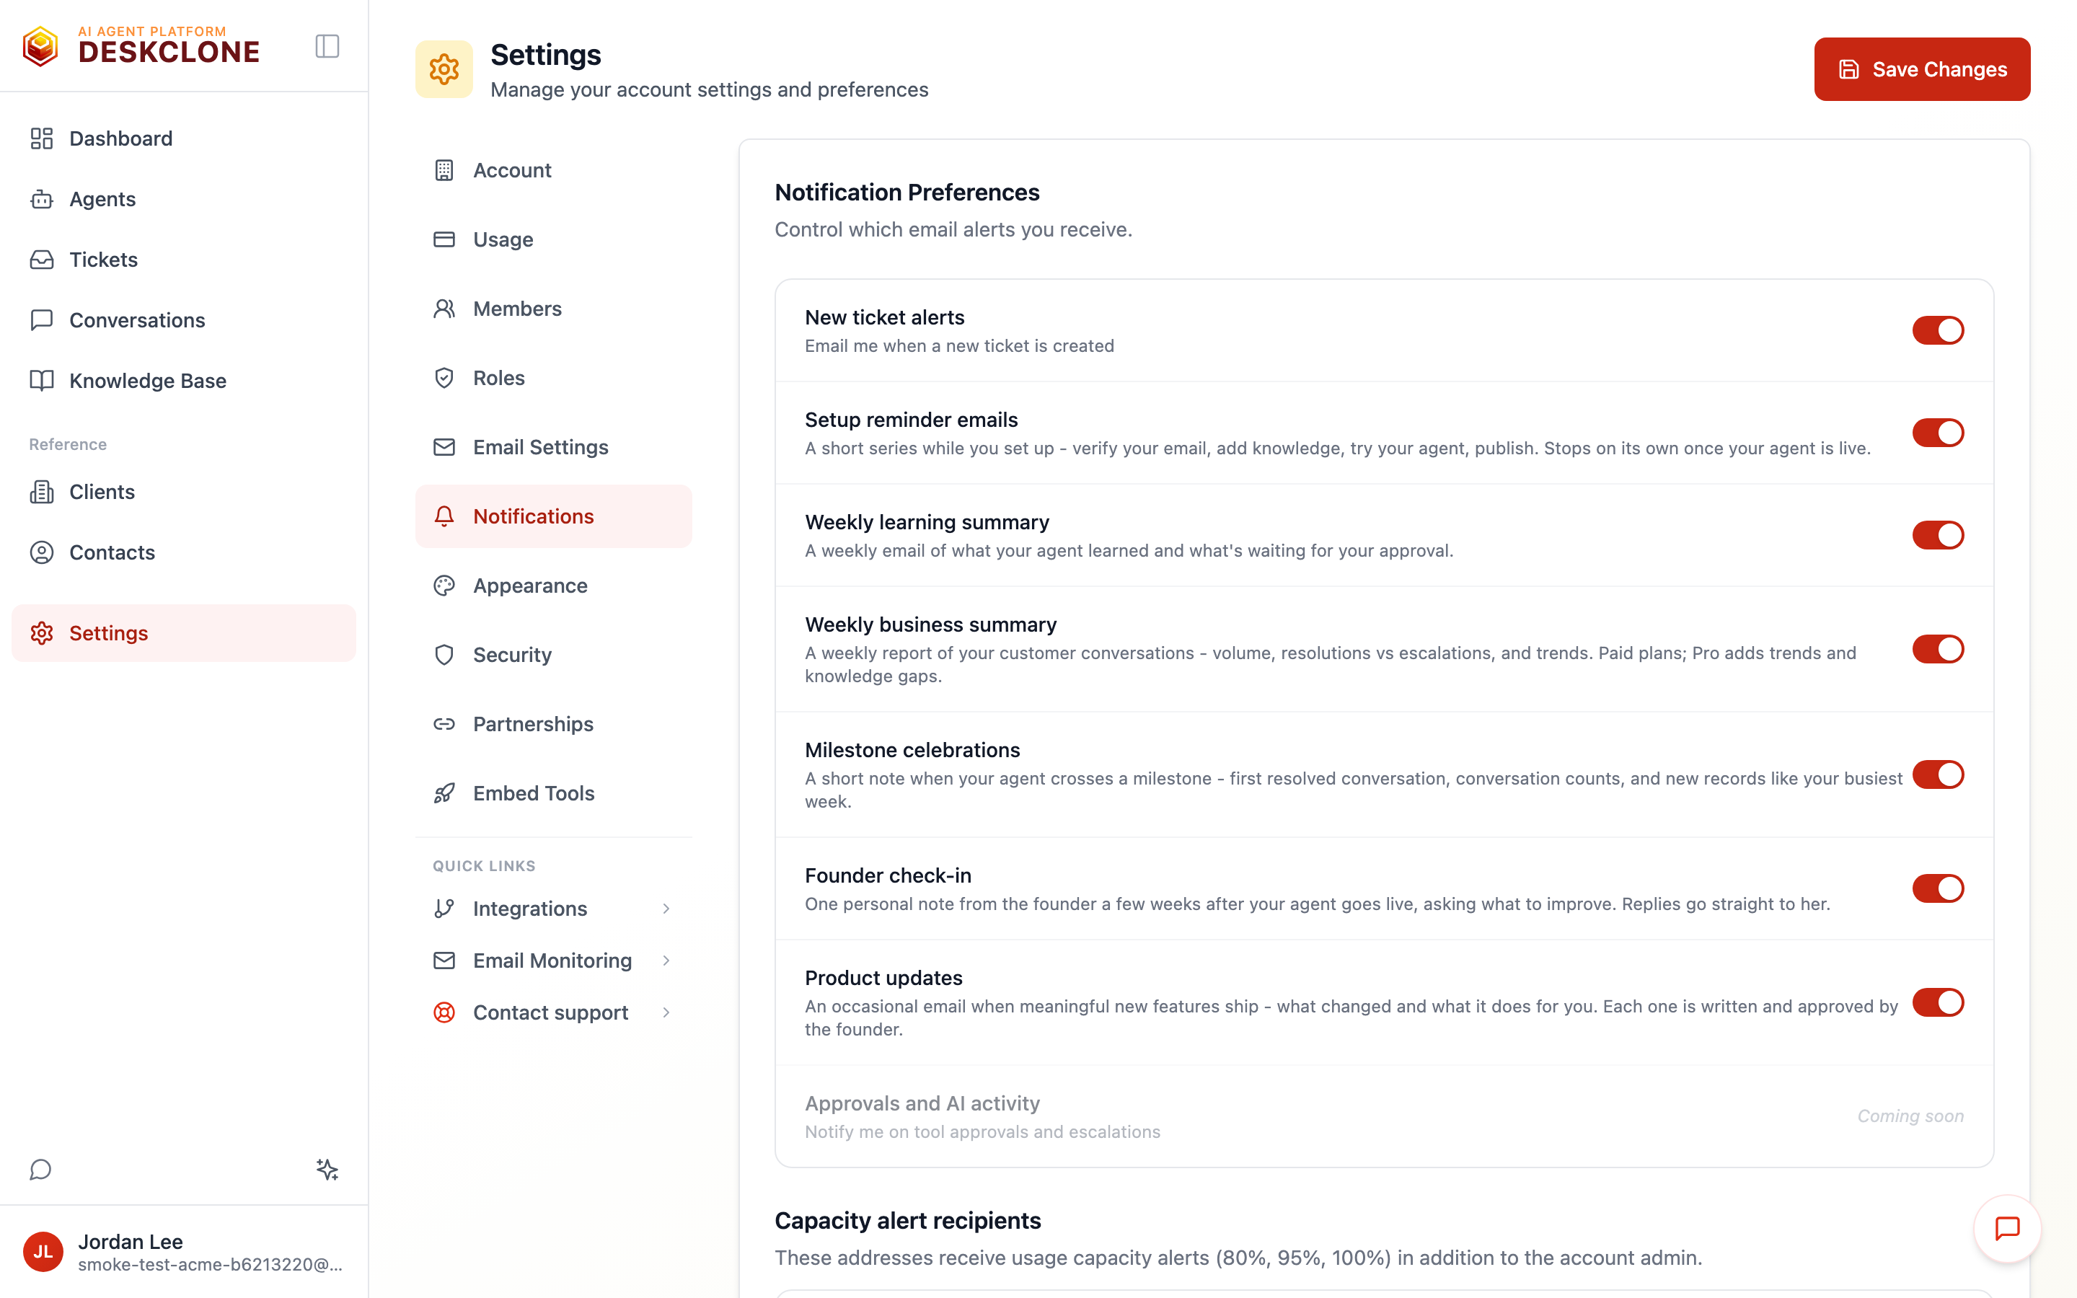The image size is (2077, 1298).
Task: Click the Save Changes button
Action: click(x=1922, y=69)
